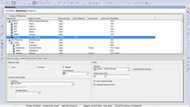Select the Electrical resource row
This screenshot has height=107, width=190.
click(x=81, y=29)
